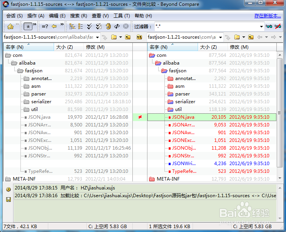Click the expand all folders icon
This screenshot has height=232, width=286.
click(x=73, y=27)
